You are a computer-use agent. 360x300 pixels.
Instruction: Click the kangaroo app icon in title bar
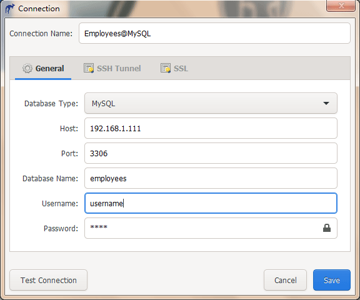[10, 9]
